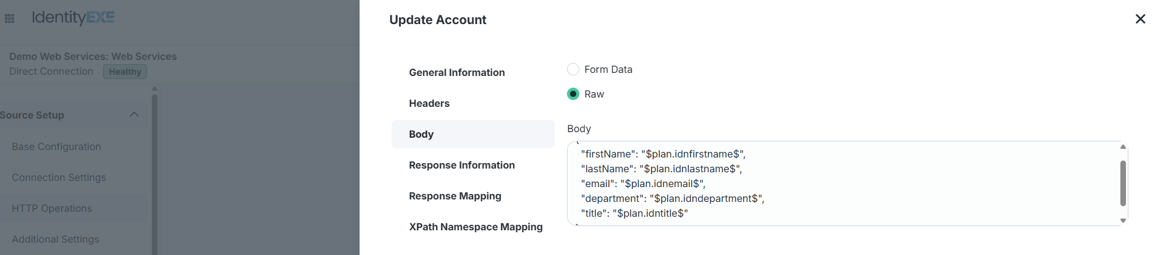Click the Direct Connection label
This screenshot has height=255, width=1163.
click(x=51, y=71)
